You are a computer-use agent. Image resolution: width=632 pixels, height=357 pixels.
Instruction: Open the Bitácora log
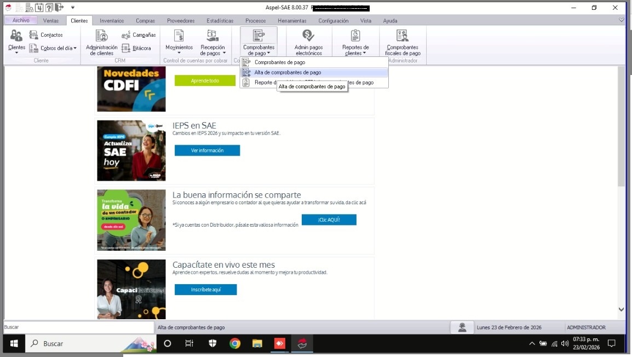136,48
